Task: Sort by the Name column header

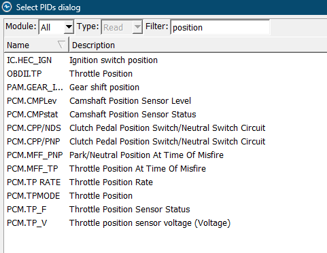Action: [x=36, y=45]
